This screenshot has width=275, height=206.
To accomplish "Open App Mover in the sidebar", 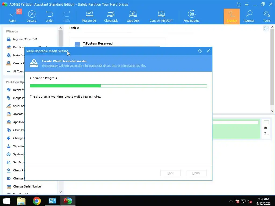I will pyautogui.click(x=15, y=122).
